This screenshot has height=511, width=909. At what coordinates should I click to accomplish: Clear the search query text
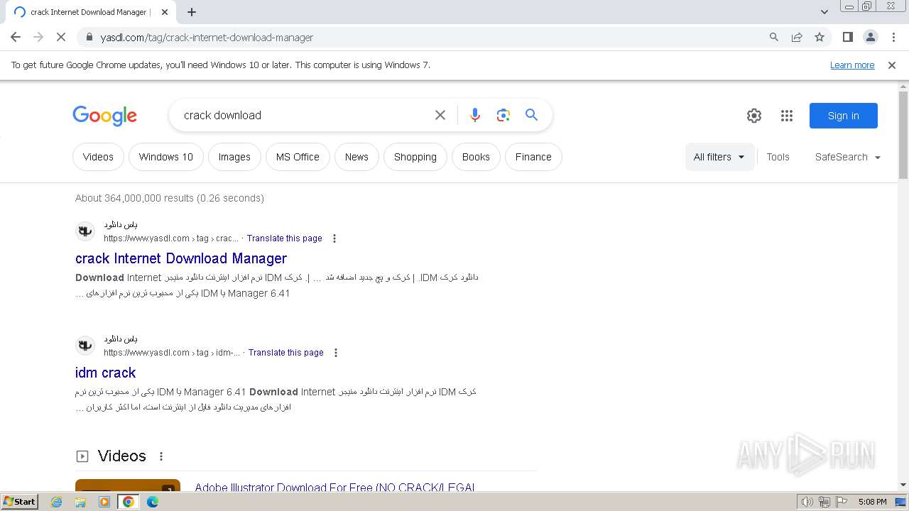click(x=440, y=115)
